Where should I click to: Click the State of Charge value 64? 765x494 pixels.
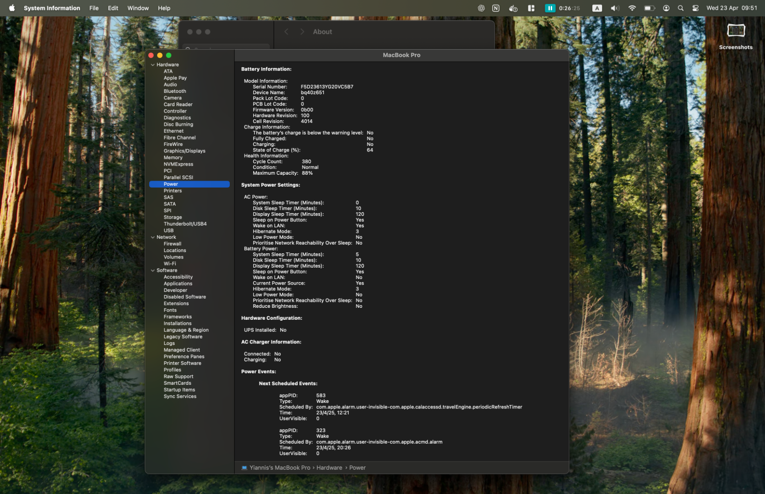click(x=369, y=150)
